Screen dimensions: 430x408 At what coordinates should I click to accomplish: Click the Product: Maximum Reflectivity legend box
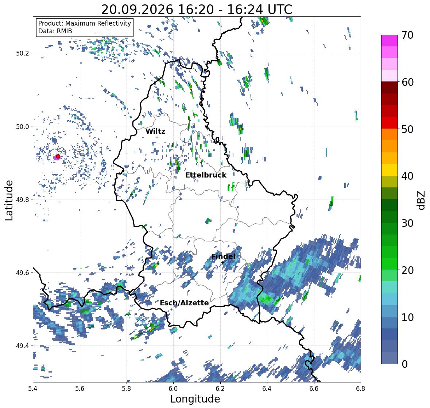[x=85, y=27]
